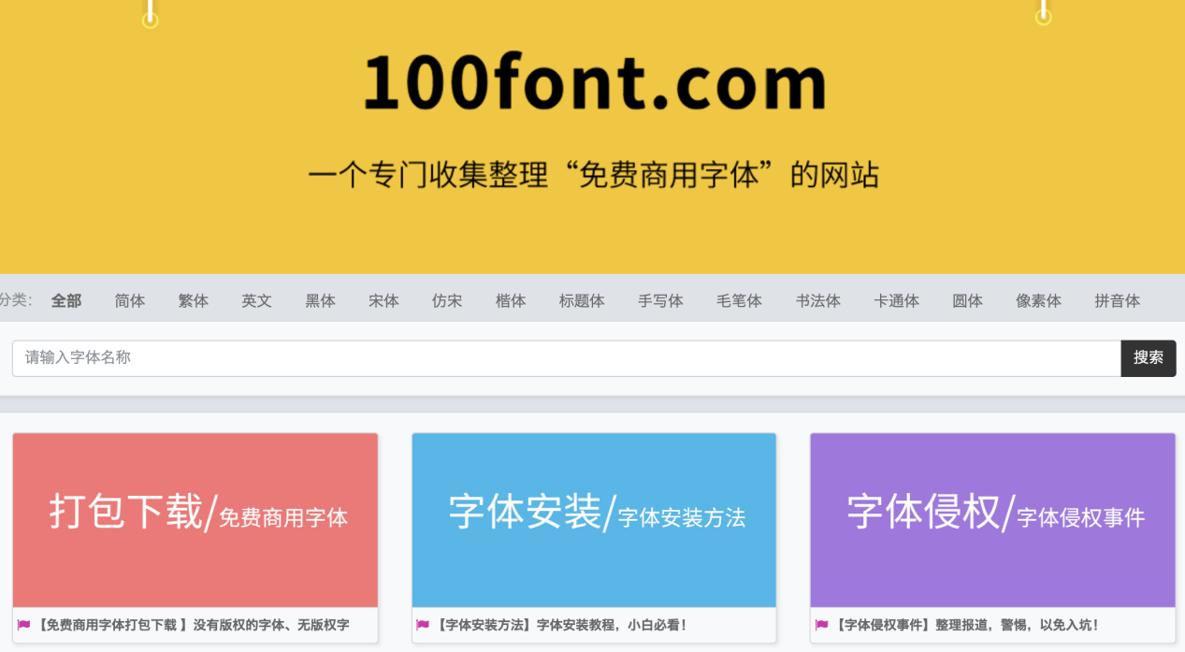Click the flag icon beside 免费商用字体打包下载
Screen dimensions: 1185x652
pos(23,625)
